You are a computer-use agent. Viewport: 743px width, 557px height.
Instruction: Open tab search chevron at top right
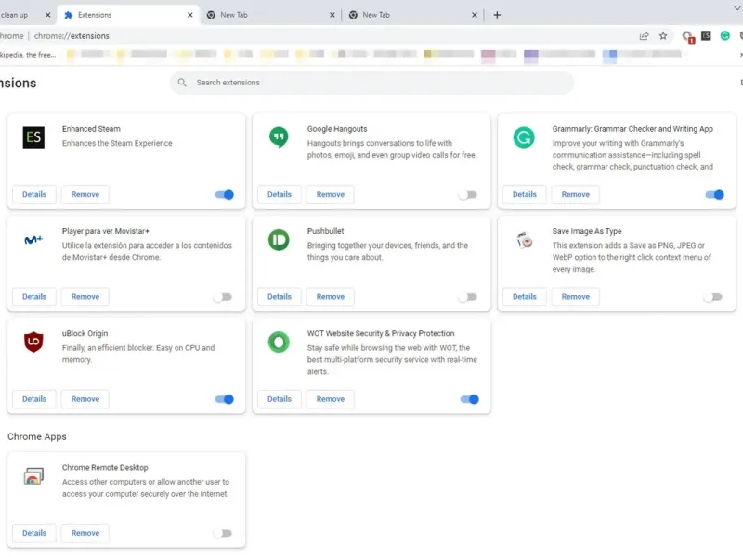click(737, 8)
